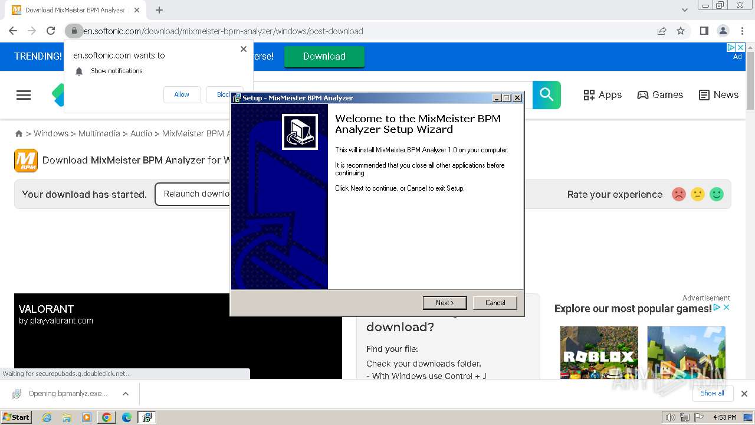The image size is (755, 425).
Task: Rate experience with the yellow neutral face
Action: pos(698,194)
